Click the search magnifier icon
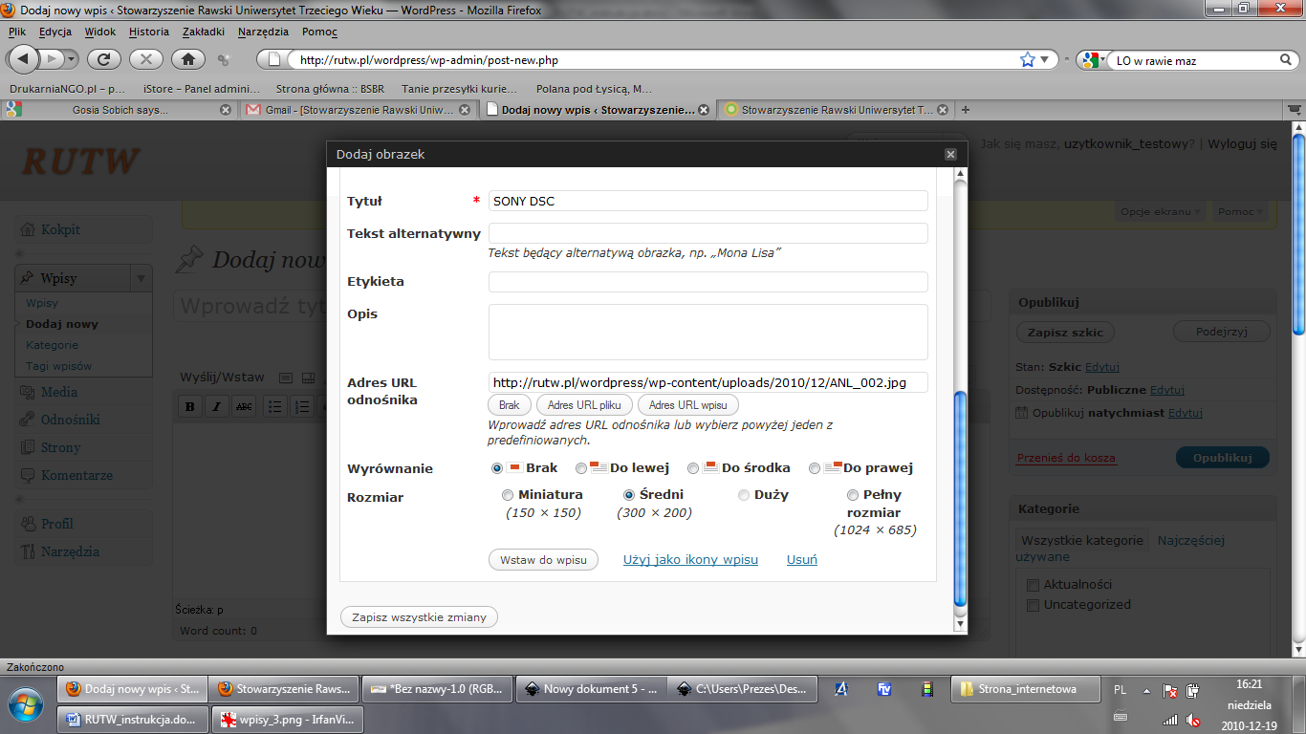Screen dimensions: 1306x734 tap(1286, 60)
